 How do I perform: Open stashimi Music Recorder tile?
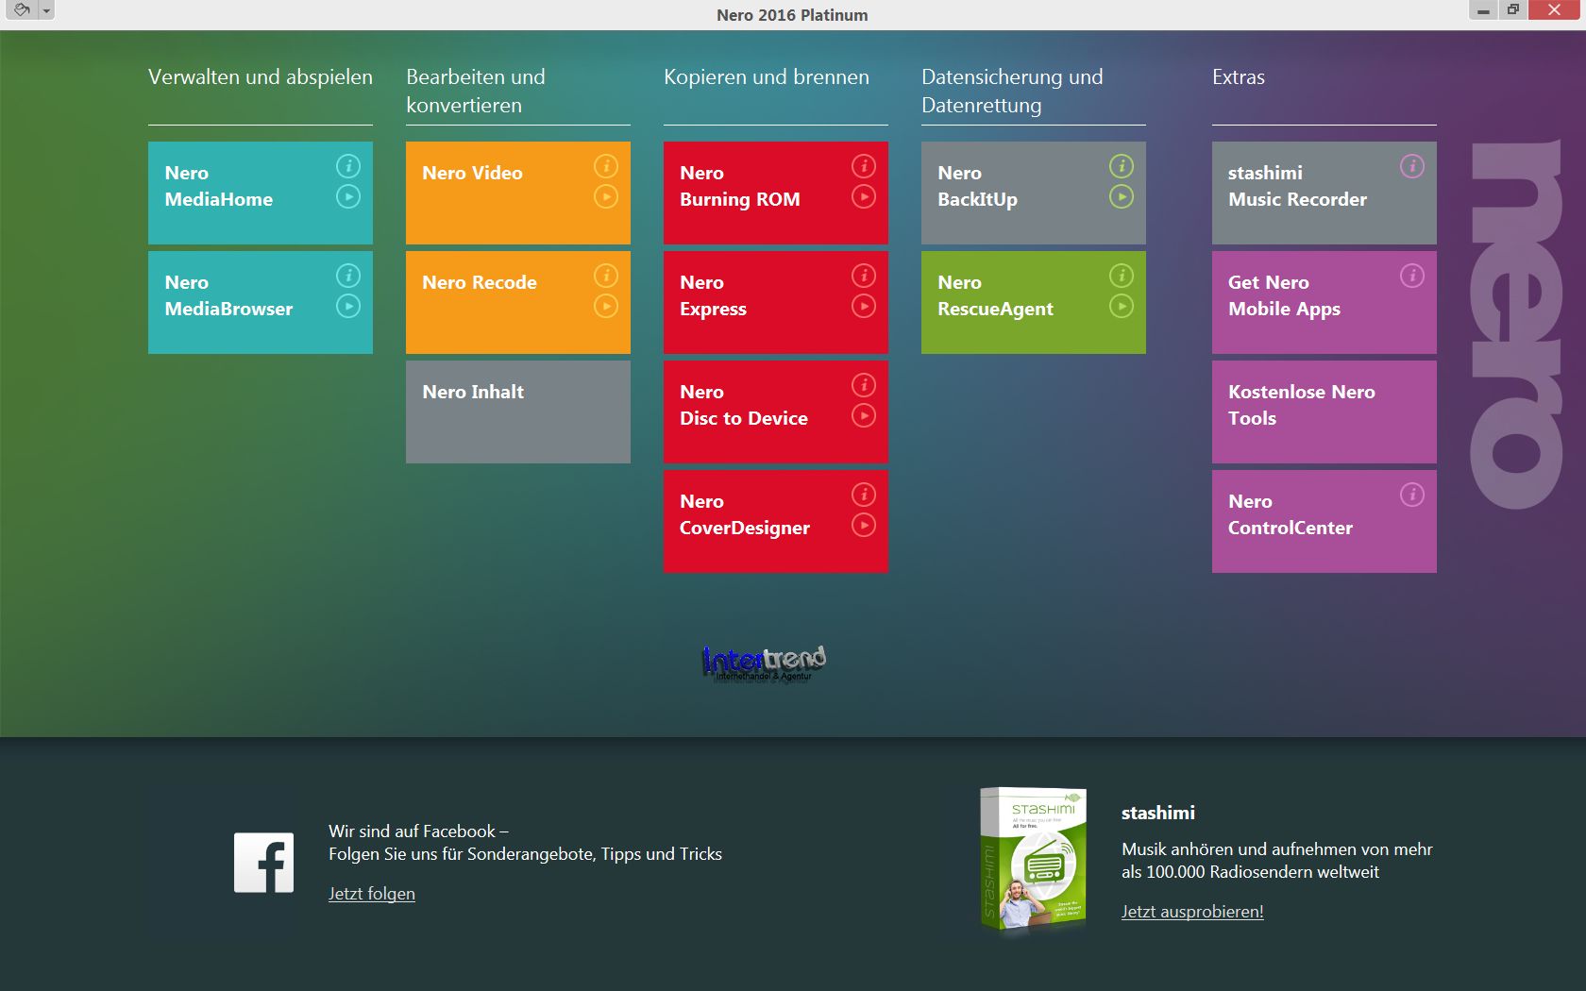1324,193
